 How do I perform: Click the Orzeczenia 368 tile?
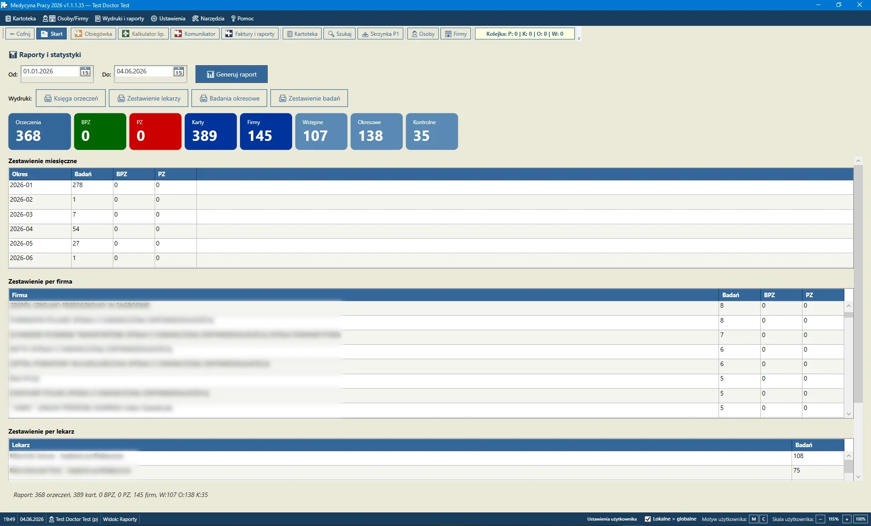(39, 131)
